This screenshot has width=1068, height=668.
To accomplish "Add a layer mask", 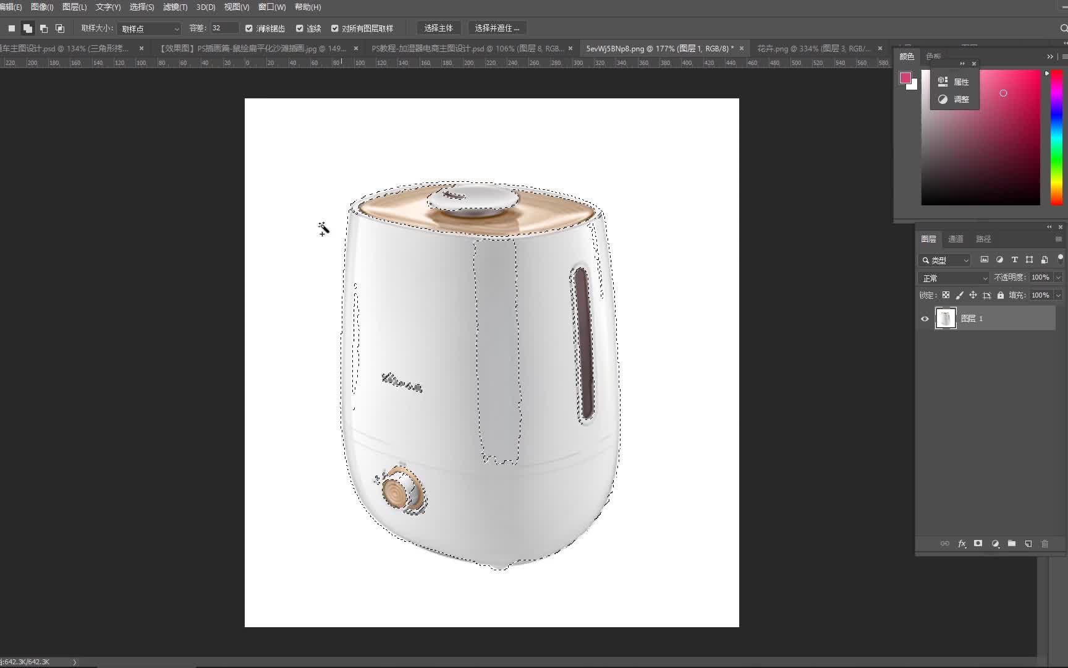I will click(x=978, y=544).
